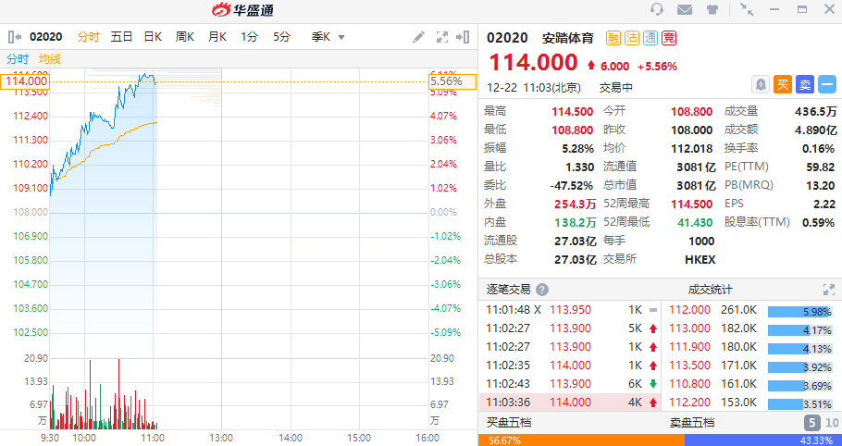Image resolution: width=842 pixels, height=446 pixels.
Task: Switch to the 月K chart tab
Action: (217, 37)
